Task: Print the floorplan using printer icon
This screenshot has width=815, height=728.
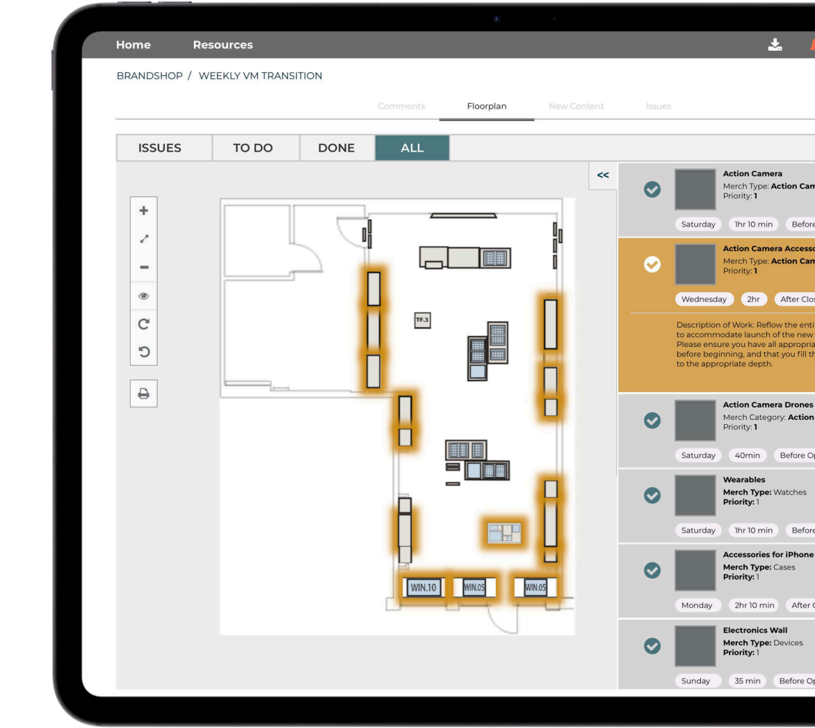Action: click(x=144, y=394)
